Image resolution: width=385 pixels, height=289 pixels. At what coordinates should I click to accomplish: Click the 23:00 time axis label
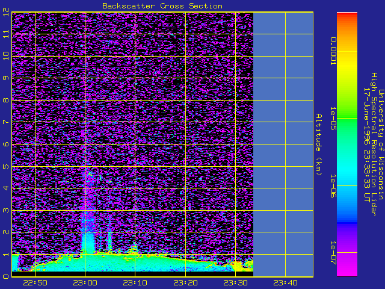pos(85,283)
